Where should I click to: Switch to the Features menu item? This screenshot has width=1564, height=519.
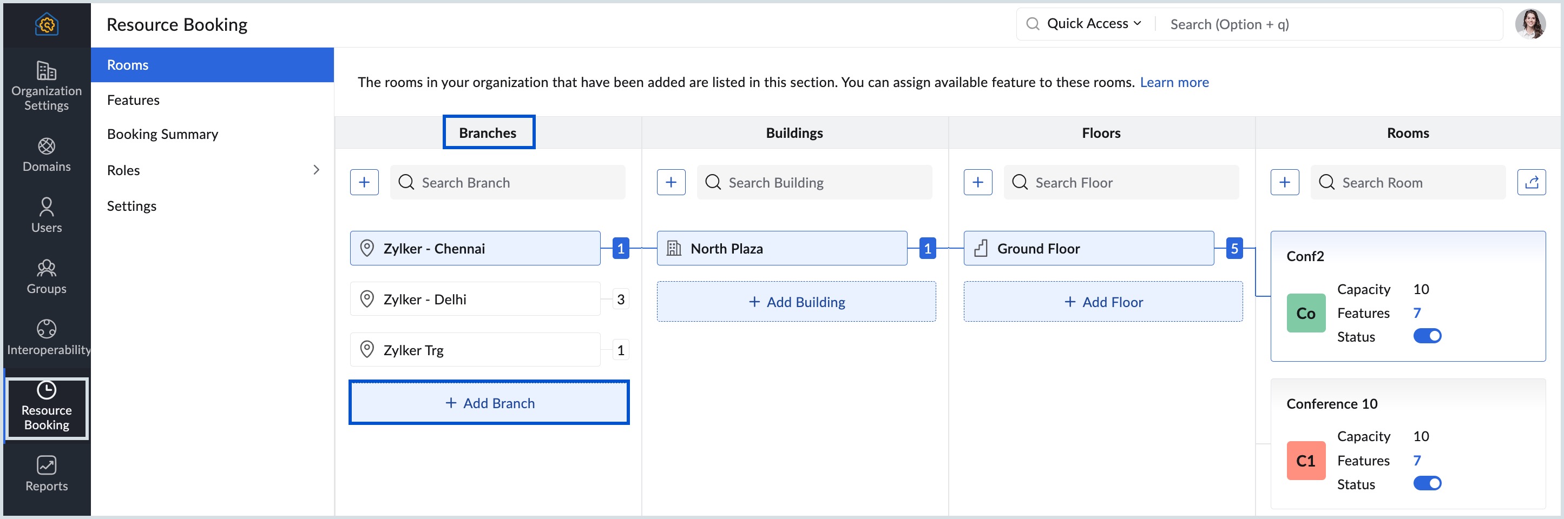[x=133, y=100]
